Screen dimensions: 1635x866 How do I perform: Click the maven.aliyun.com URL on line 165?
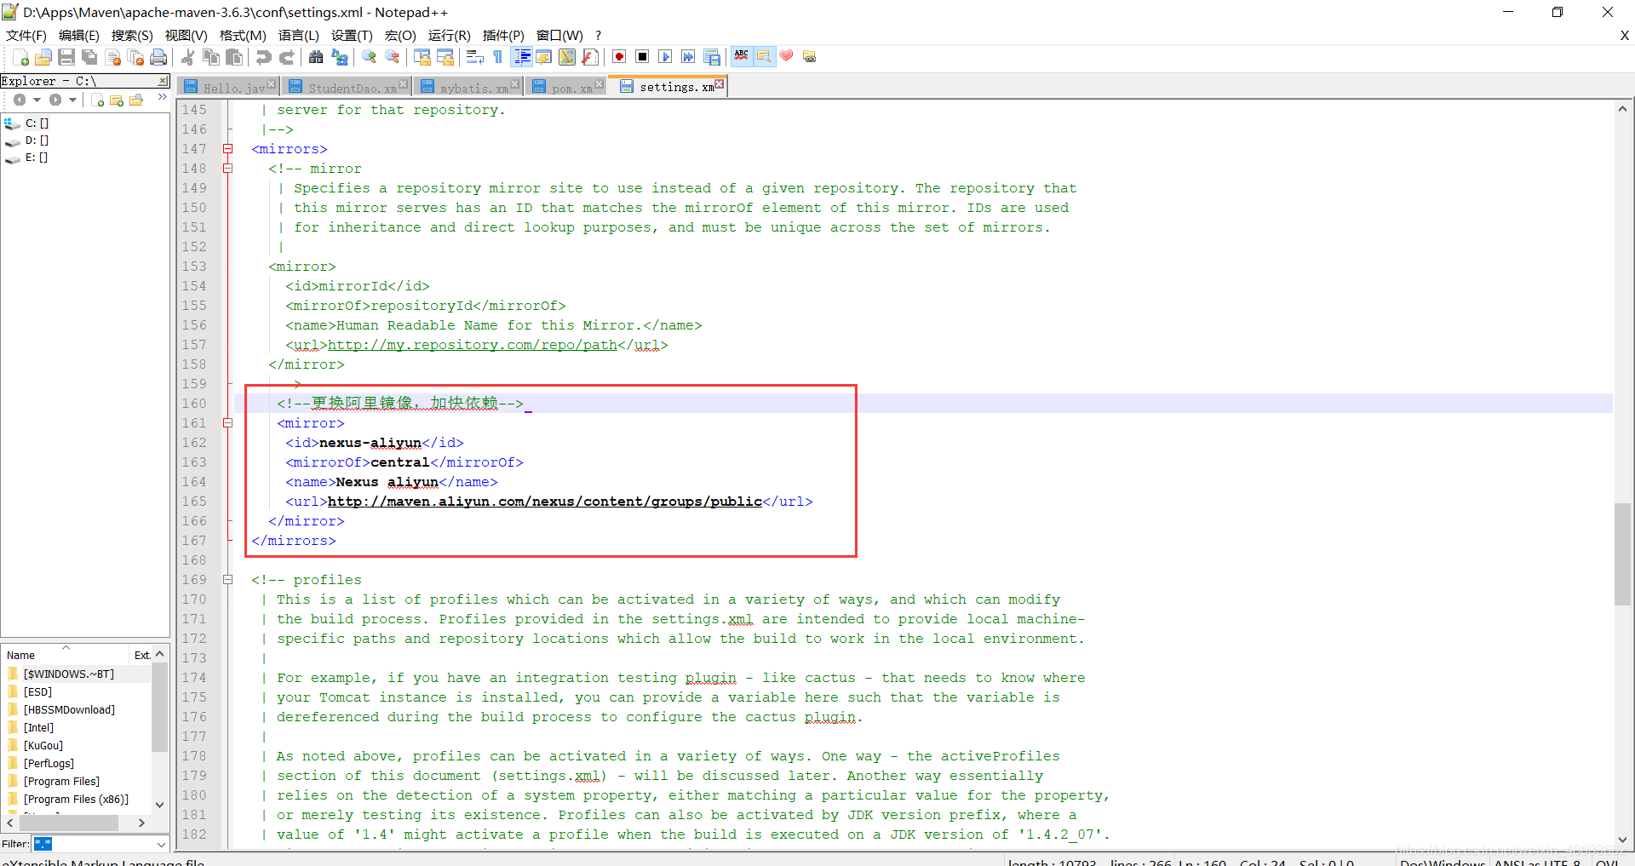pyautogui.click(x=545, y=502)
